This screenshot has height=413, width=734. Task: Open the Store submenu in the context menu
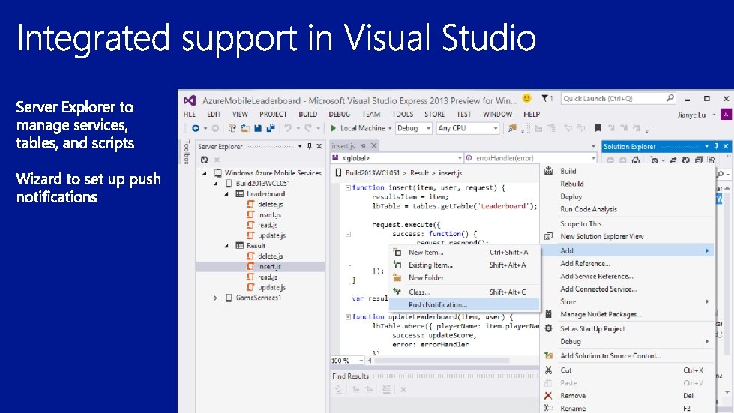628,301
